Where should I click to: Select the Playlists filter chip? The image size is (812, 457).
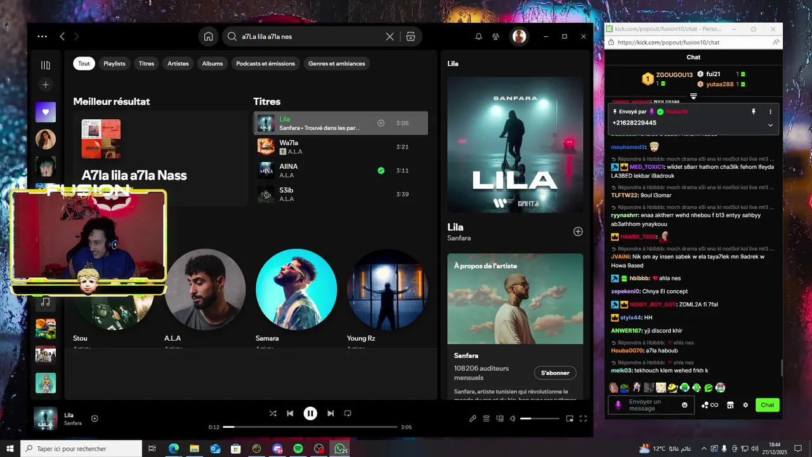pyautogui.click(x=114, y=63)
